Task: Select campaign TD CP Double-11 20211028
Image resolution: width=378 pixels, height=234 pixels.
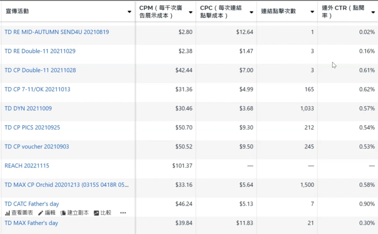Action: (40, 70)
